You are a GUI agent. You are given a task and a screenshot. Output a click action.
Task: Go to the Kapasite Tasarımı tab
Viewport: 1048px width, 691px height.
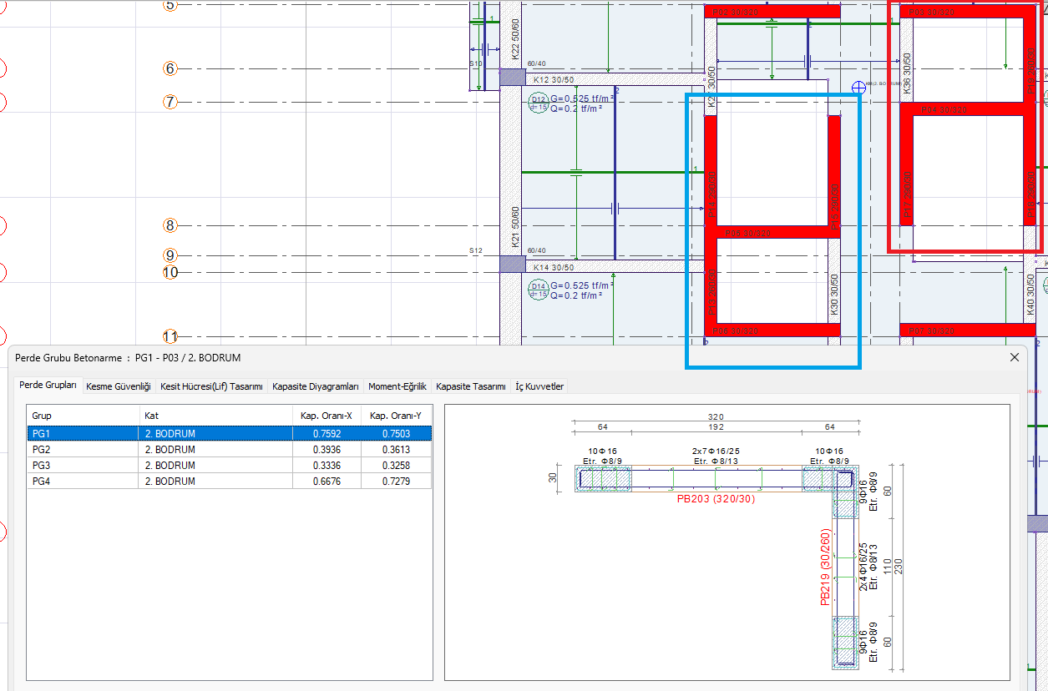[x=471, y=386]
